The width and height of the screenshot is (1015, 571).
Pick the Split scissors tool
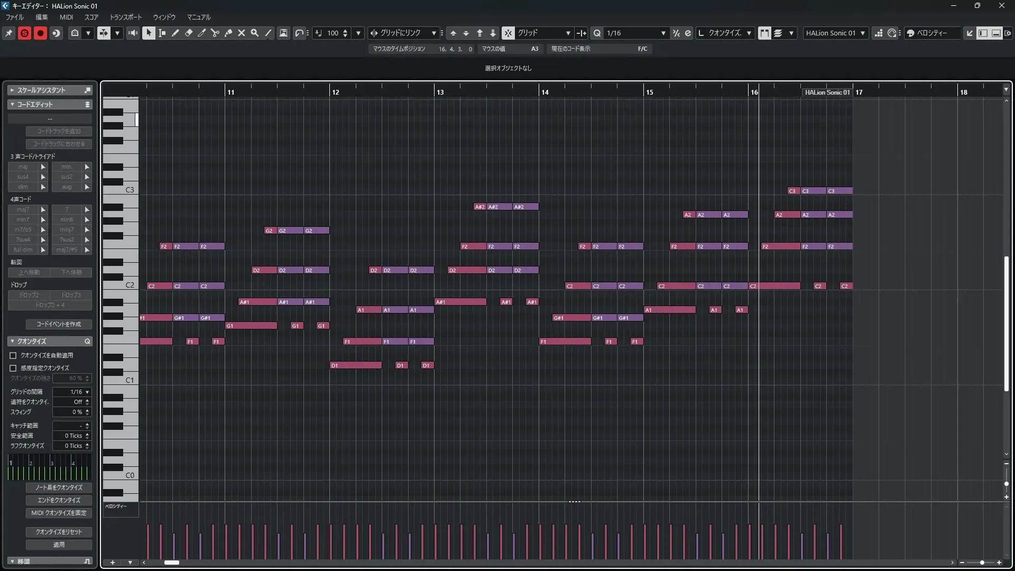click(x=215, y=33)
